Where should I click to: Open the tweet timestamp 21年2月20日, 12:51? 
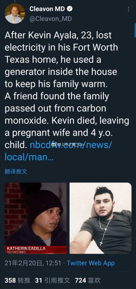(x=33, y=263)
